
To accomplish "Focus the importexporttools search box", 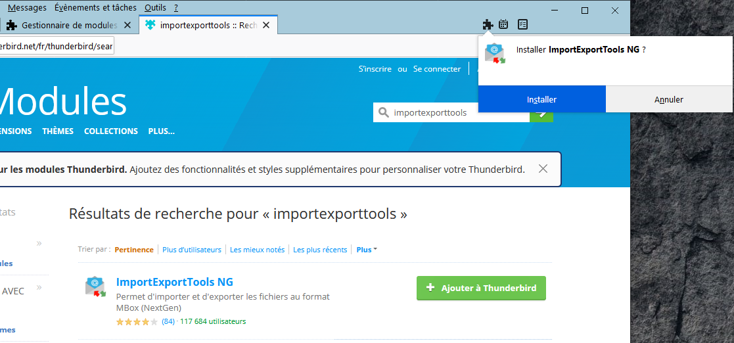I will tap(451, 113).
